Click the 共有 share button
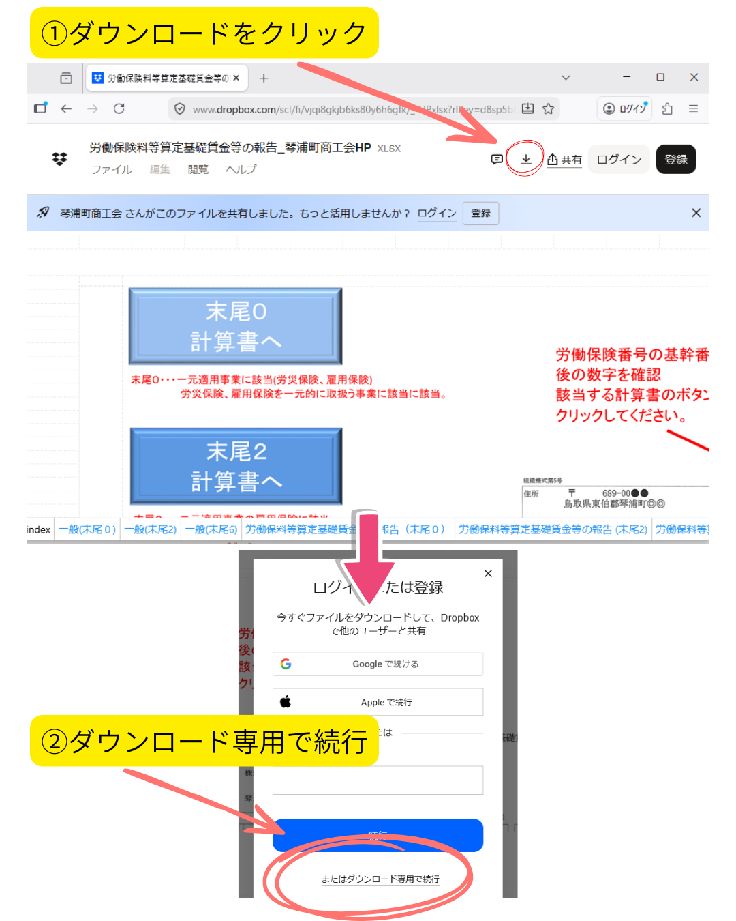 (564, 160)
